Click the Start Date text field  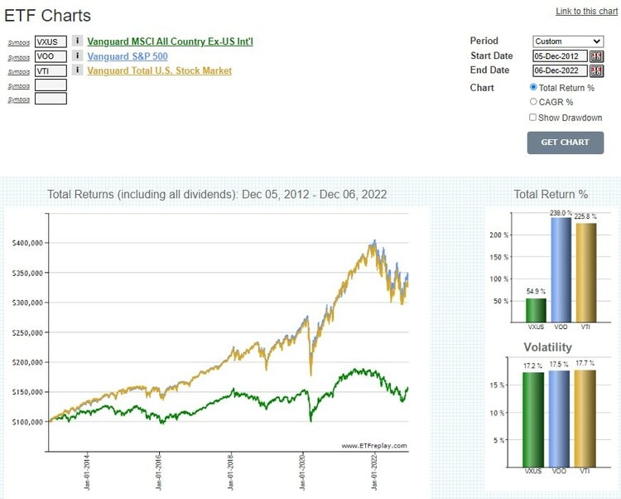(x=560, y=56)
